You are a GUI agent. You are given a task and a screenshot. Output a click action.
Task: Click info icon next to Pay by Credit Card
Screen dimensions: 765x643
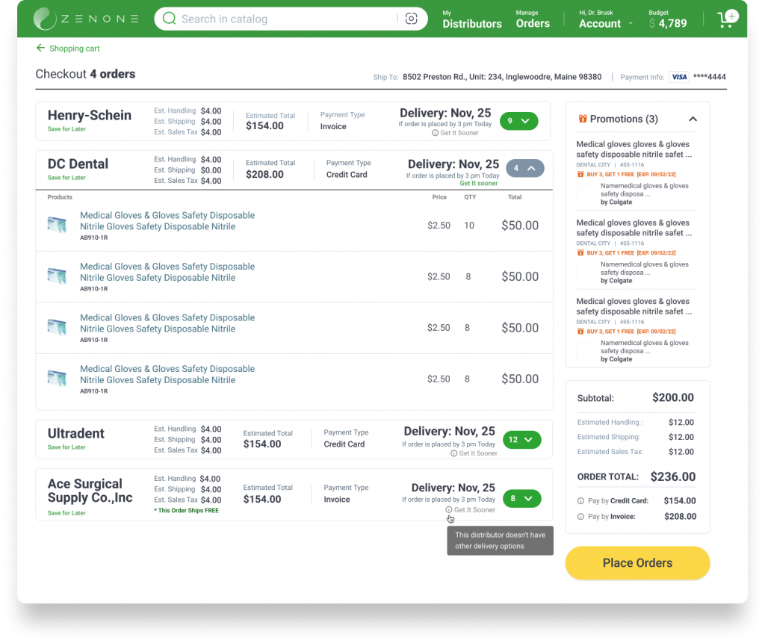coord(581,501)
